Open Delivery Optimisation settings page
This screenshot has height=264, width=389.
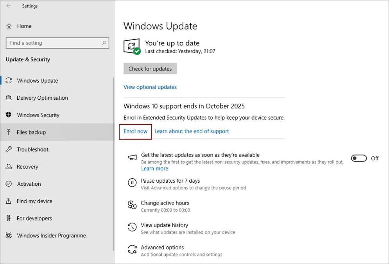(57, 98)
